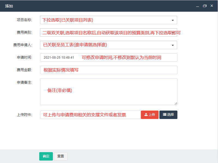The image size is (218, 163).
Task: Click the 上传附件 file path field
Action: point(90,115)
